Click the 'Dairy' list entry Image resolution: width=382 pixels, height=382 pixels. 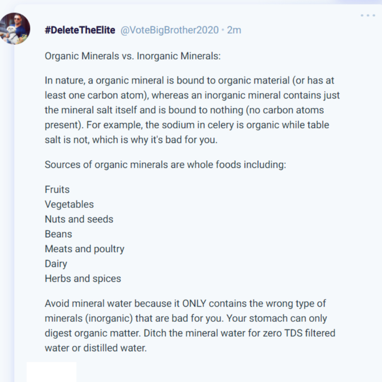56,264
